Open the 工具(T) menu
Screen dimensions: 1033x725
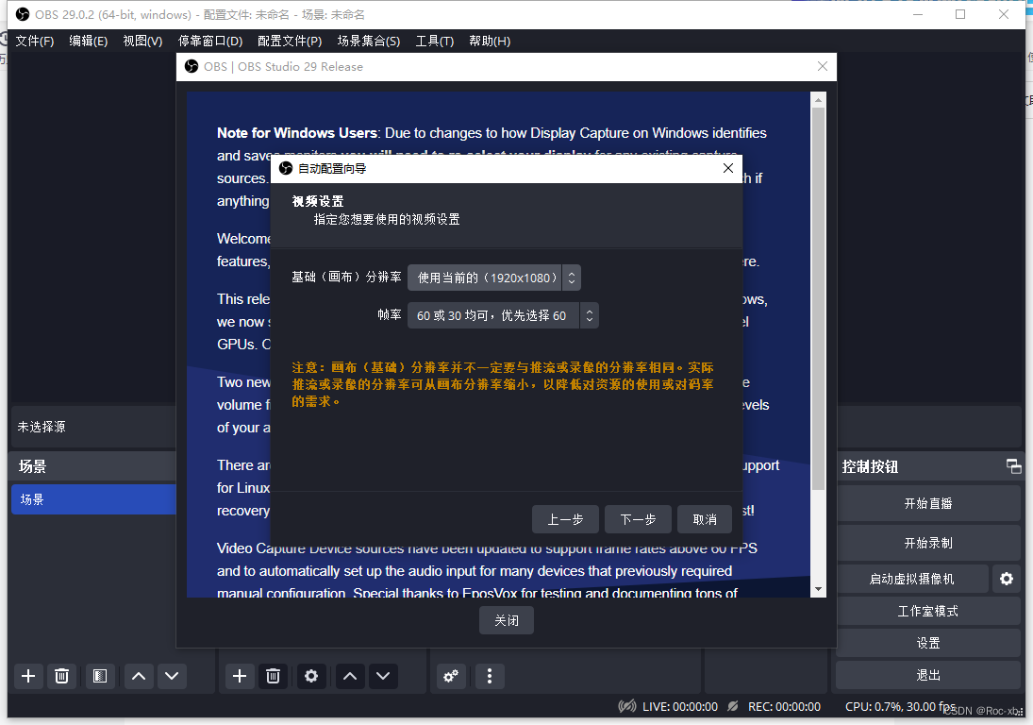pyautogui.click(x=435, y=41)
